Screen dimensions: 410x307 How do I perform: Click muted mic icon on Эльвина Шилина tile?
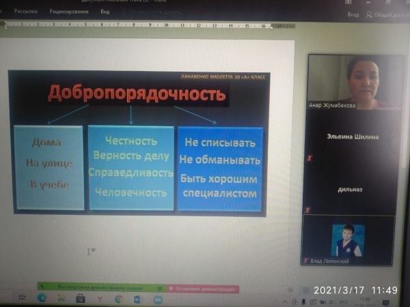tap(309, 158)
